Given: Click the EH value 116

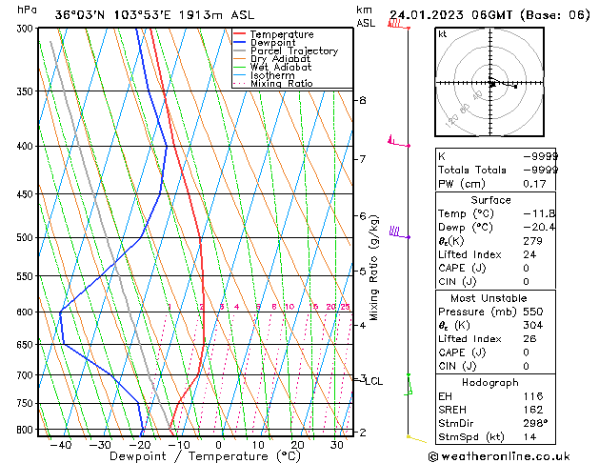Looking at the screenshot, I should (533, 396).
